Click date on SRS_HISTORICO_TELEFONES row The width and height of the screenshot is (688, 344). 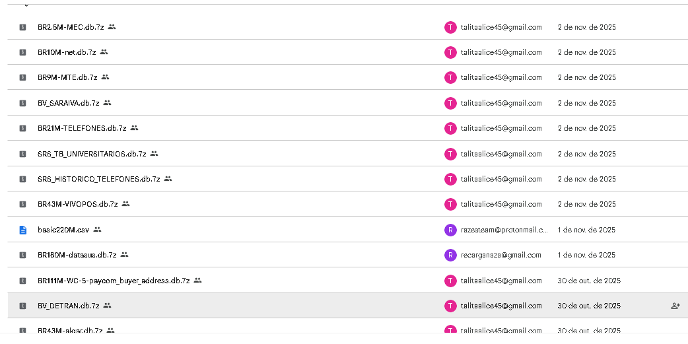tap(587, 179)
